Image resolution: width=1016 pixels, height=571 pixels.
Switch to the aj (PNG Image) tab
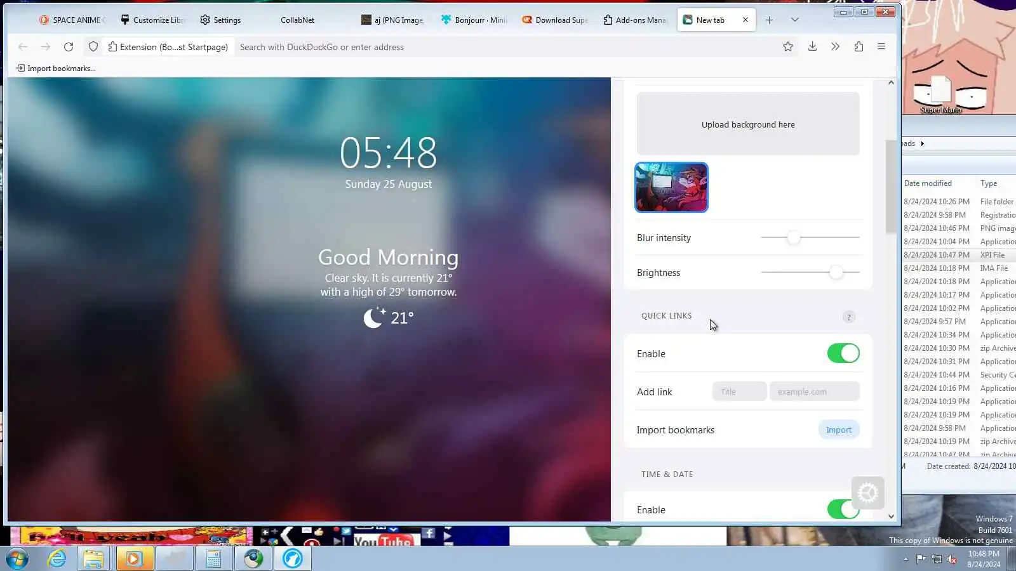click(x=392, y=20)
